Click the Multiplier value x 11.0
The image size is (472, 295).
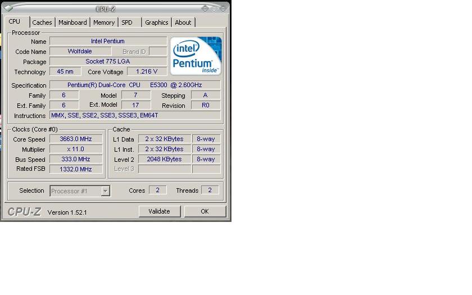pyautogui.click(x=76, y=149)
